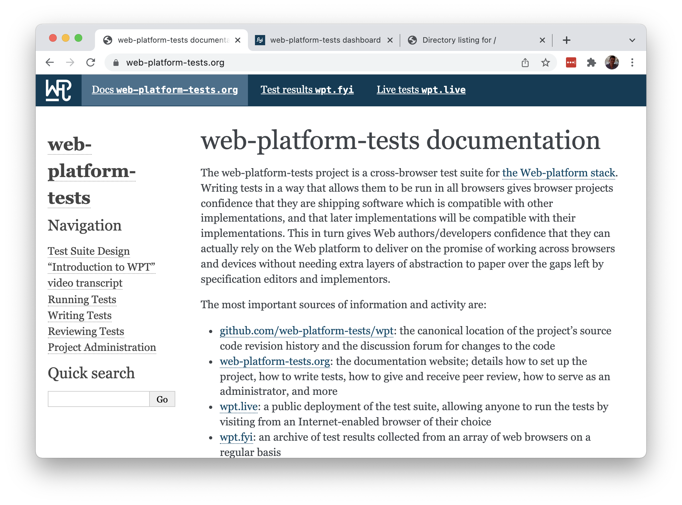682x505 pixels.
Task: Open the share page icon
Action: pyautogui.click(x=525, y=62)
